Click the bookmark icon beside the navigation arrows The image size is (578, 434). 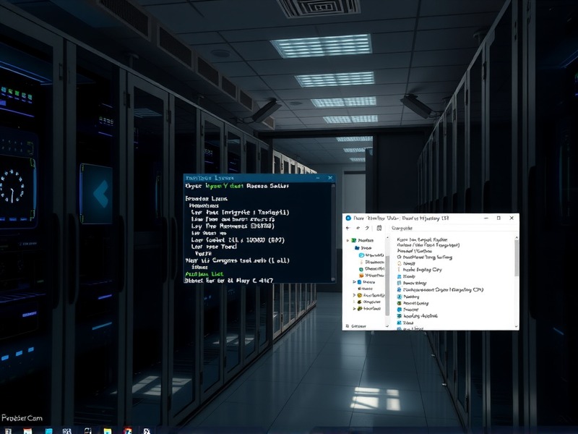(380, 228)
